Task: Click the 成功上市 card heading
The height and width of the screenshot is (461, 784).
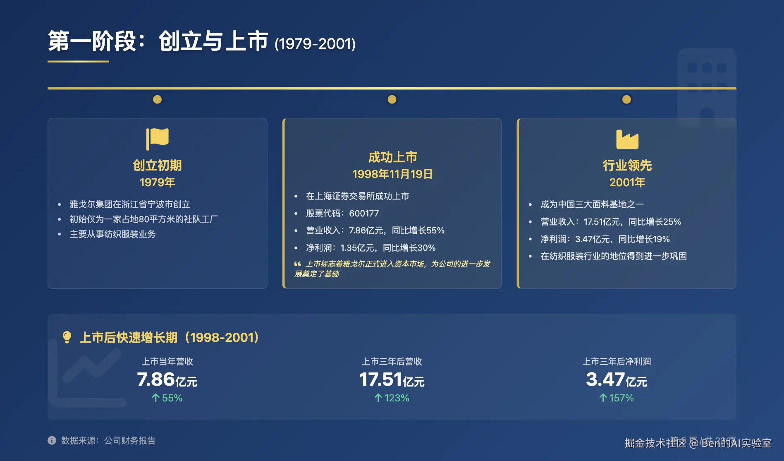Action: click(392, 157)
